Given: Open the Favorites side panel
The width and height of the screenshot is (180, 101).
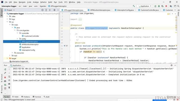Looking at the screenshot, I should tap(2, 89).
